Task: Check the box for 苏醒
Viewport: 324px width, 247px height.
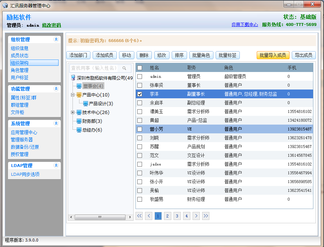Action: click(140, 147)
